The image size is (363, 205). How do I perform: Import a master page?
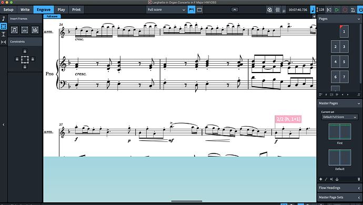(x=337, y=179)
